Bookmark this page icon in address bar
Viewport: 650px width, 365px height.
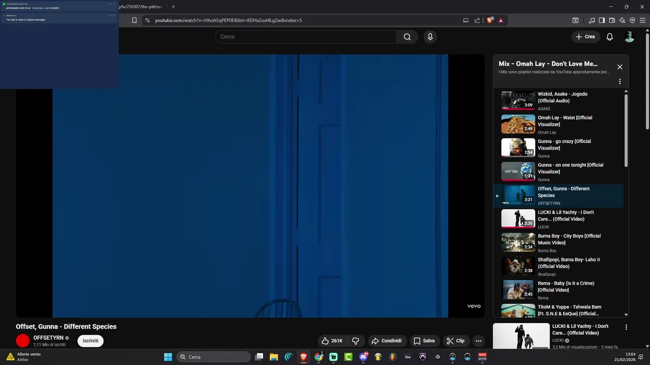[x=134, y=20]
